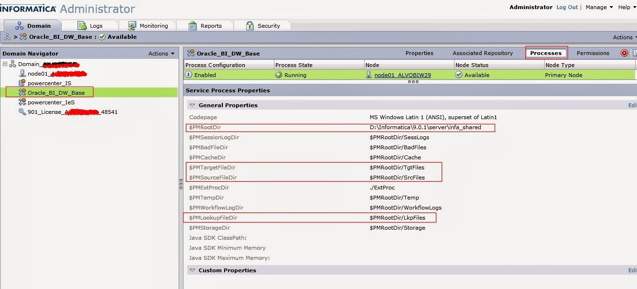Open the top-right Actions menu in breadcrumb bar
Viewport: 637px width, 289px height.
pos(625,37)
